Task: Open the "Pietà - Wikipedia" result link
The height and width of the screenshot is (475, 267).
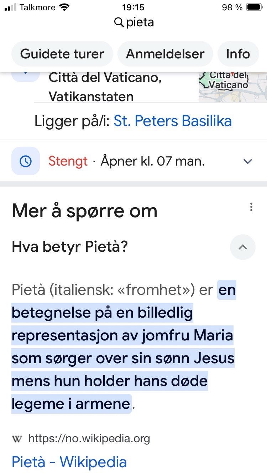Action: [x=69, y=462]
